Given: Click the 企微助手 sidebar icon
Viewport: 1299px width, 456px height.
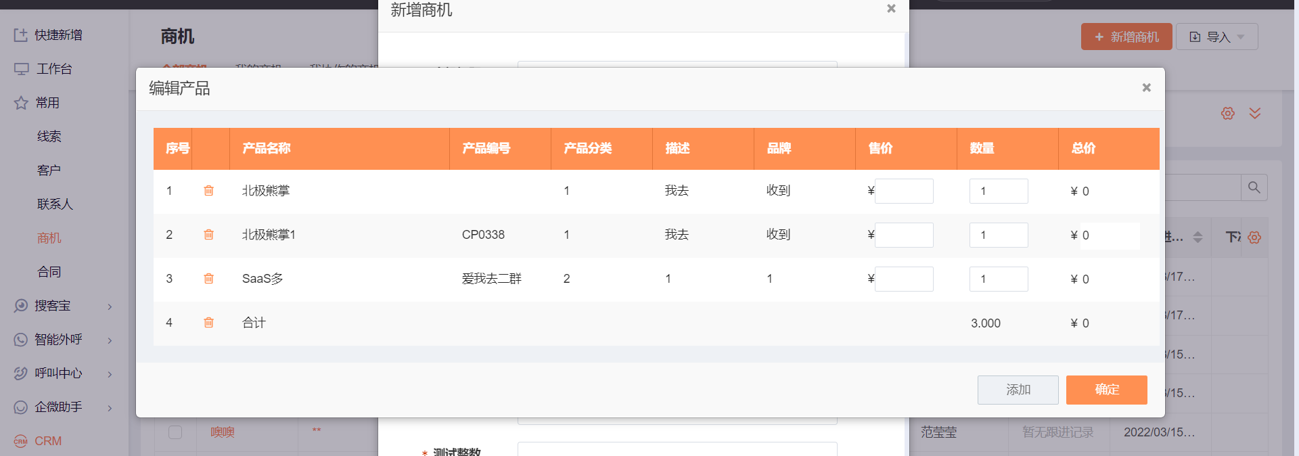Looking at the screenshot, I should (x=21, y=407).
